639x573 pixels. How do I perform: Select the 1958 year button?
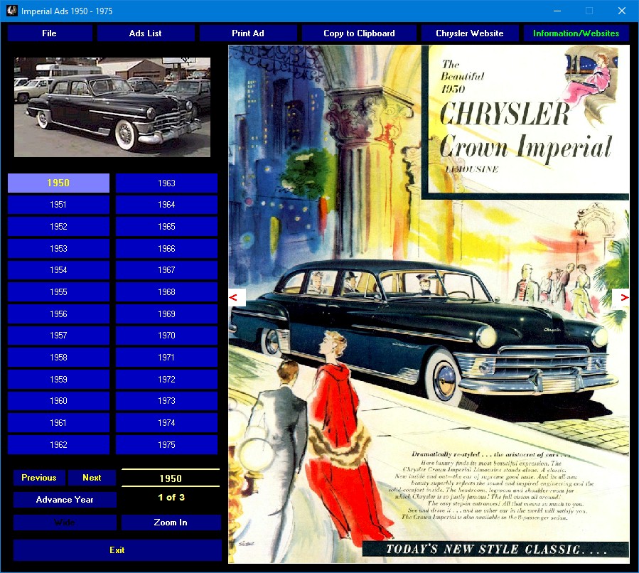(59, 358)
